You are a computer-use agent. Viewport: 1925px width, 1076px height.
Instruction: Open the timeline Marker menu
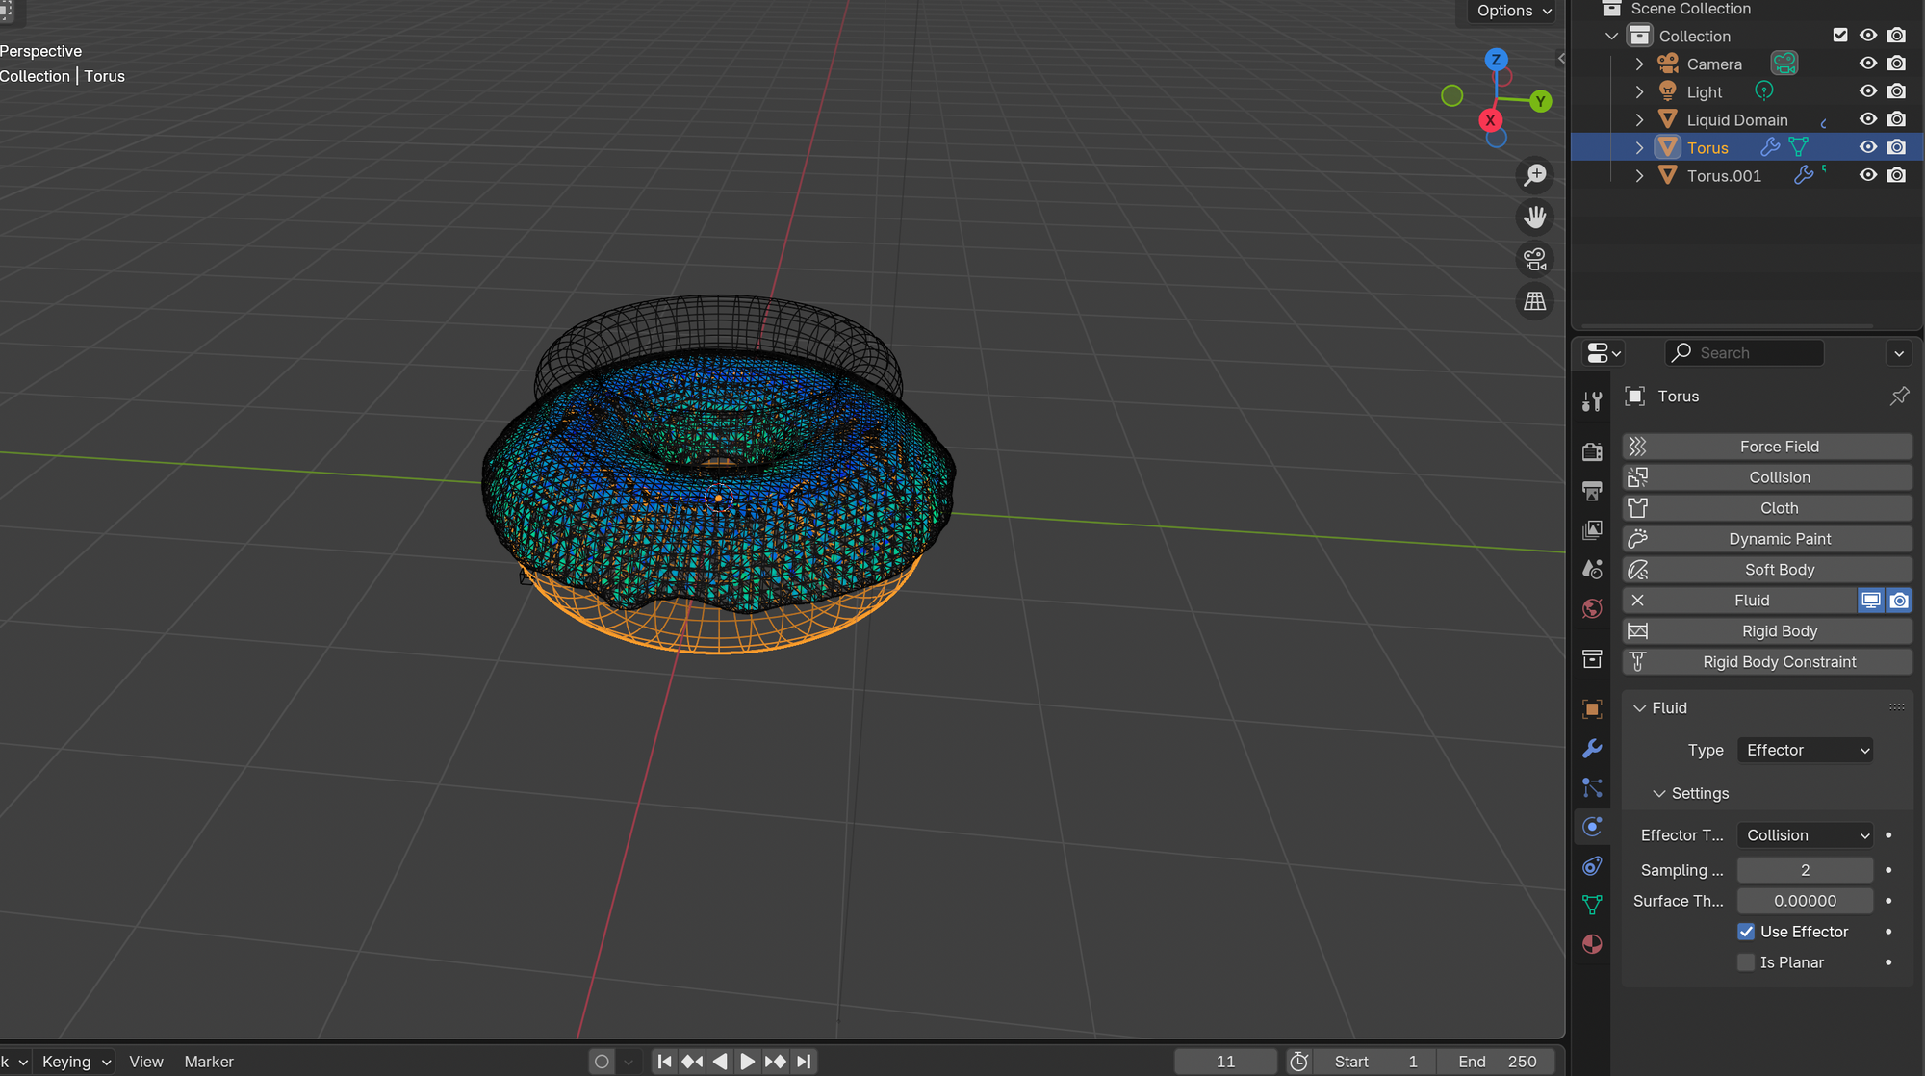(x=209, y=1062)
